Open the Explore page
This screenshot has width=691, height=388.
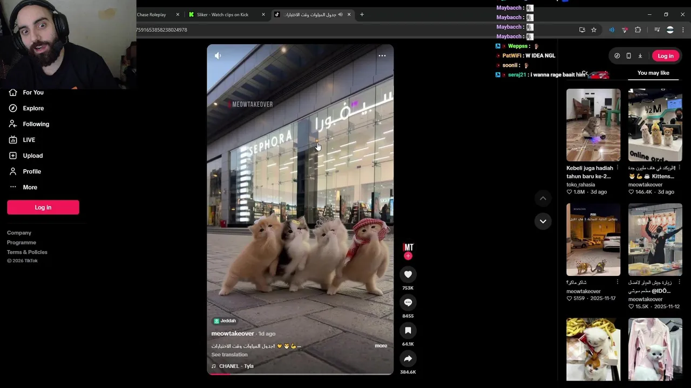click(x=26, y=108)
